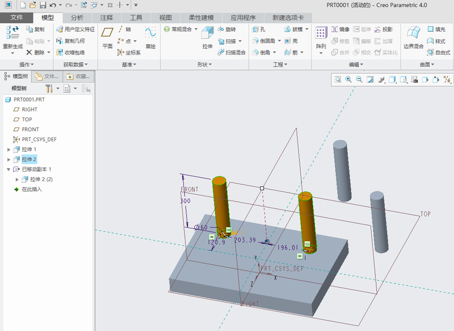
Task: Click the Refit zoom icon in graphics toolbar
Action: coord(338,79)
